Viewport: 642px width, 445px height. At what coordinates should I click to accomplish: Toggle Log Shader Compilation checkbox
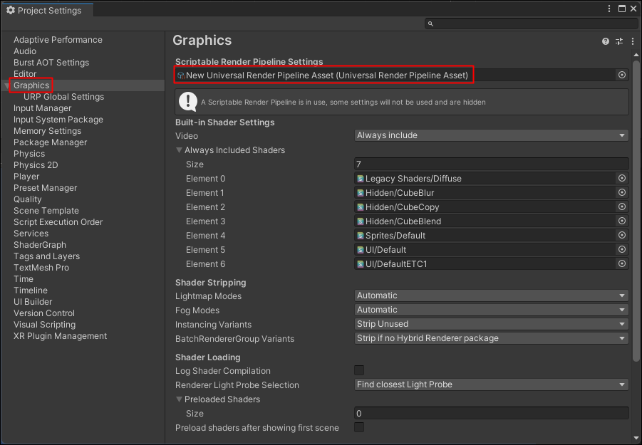click(359, 370)
